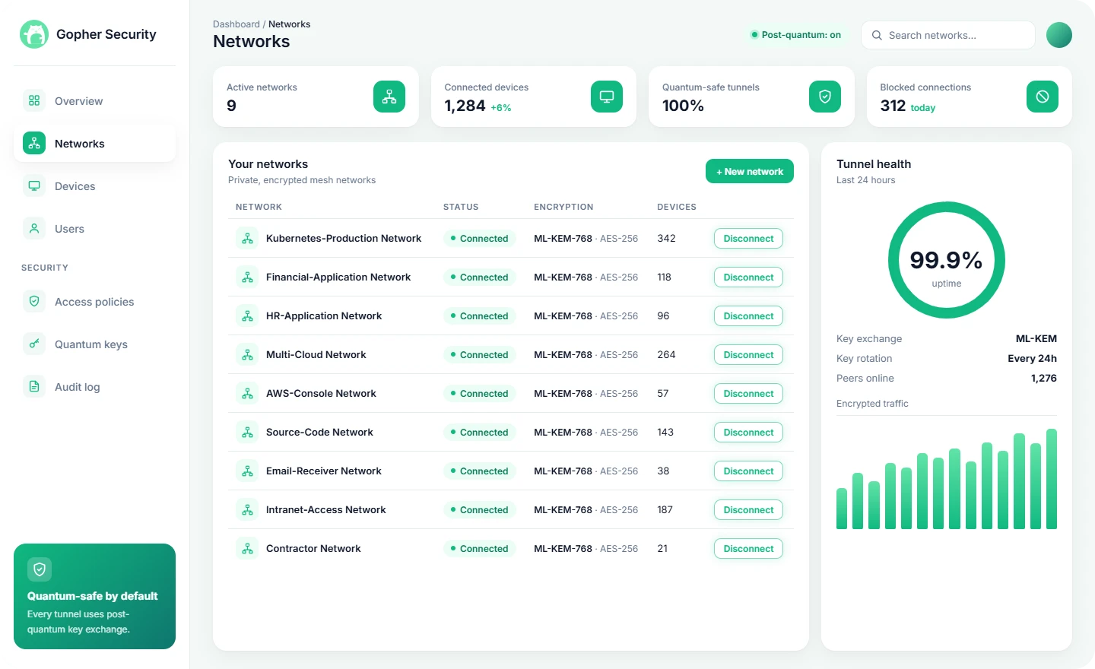Viewport: 1095px width, 669px height.
Task: Click the 312 blocked connections value
Action: pyautogui.click(x=893, y=106)
